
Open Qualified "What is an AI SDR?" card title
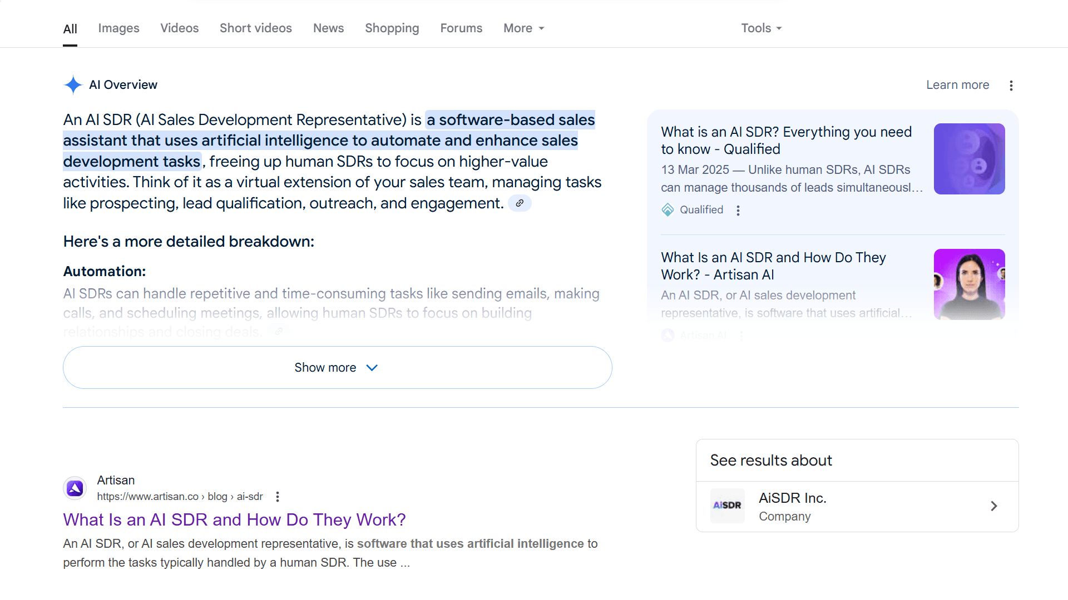pos(786,141)
